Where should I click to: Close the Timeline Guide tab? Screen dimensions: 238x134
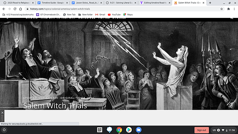pyautogui.click(x=67, y=3)
